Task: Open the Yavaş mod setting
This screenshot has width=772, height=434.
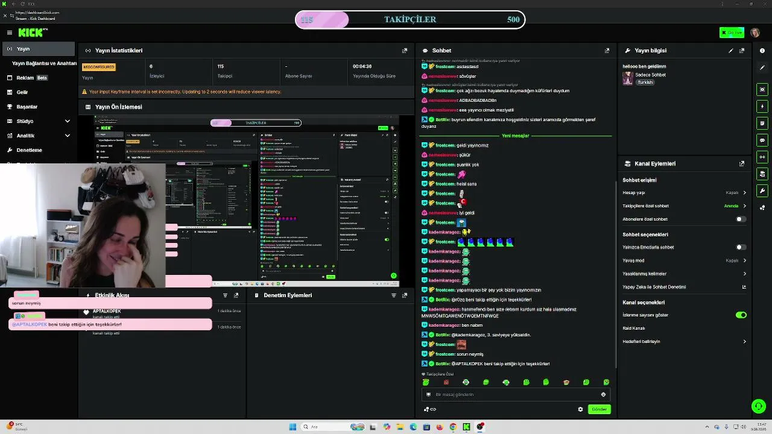Action: point(685,260)
